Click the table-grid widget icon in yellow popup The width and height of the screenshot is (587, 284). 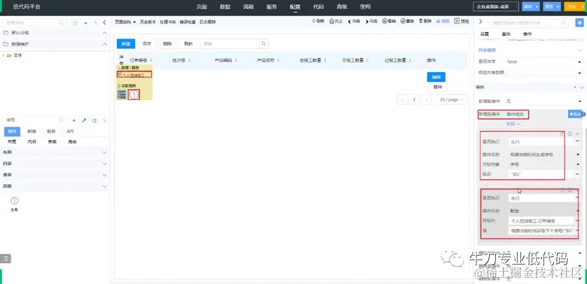(122, 94)
